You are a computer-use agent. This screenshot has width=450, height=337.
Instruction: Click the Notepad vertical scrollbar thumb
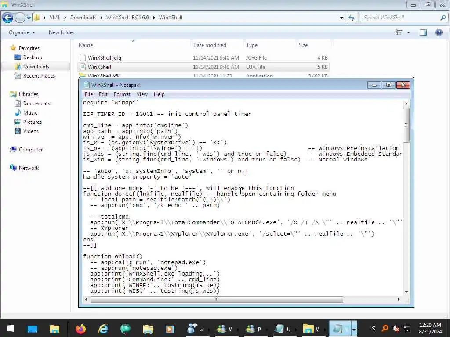[x=406, y=125]
